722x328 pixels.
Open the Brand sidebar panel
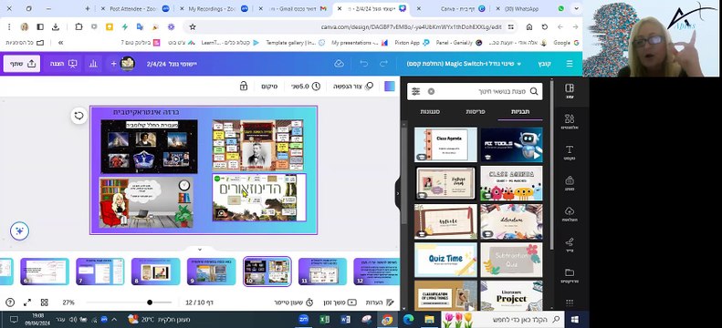click(570, 183)
